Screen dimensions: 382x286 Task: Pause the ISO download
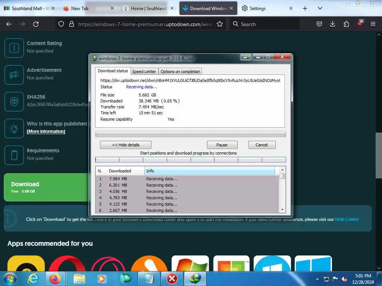pos(222,145)
